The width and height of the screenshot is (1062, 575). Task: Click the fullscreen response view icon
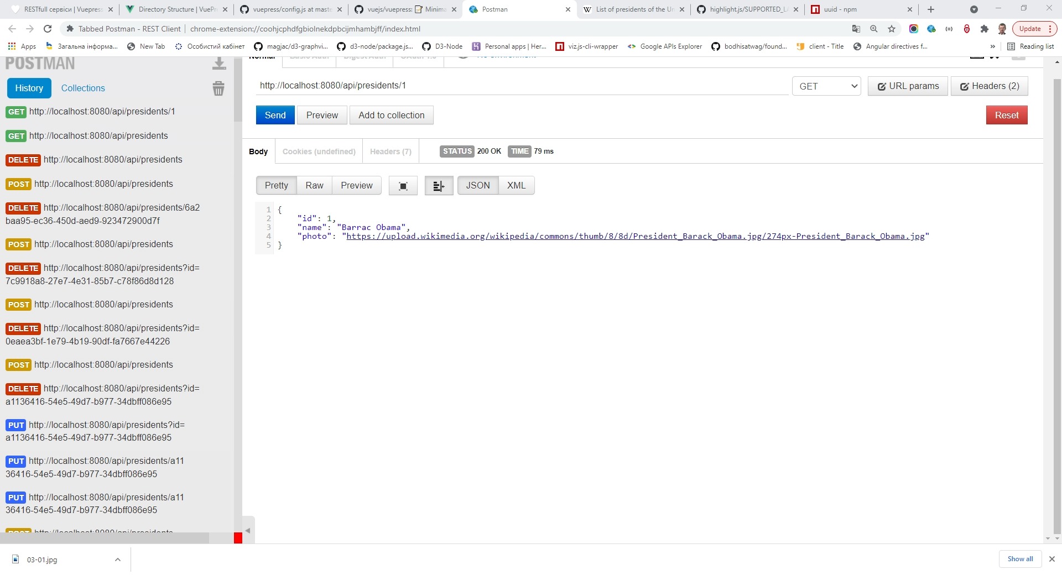pos(403,186)
